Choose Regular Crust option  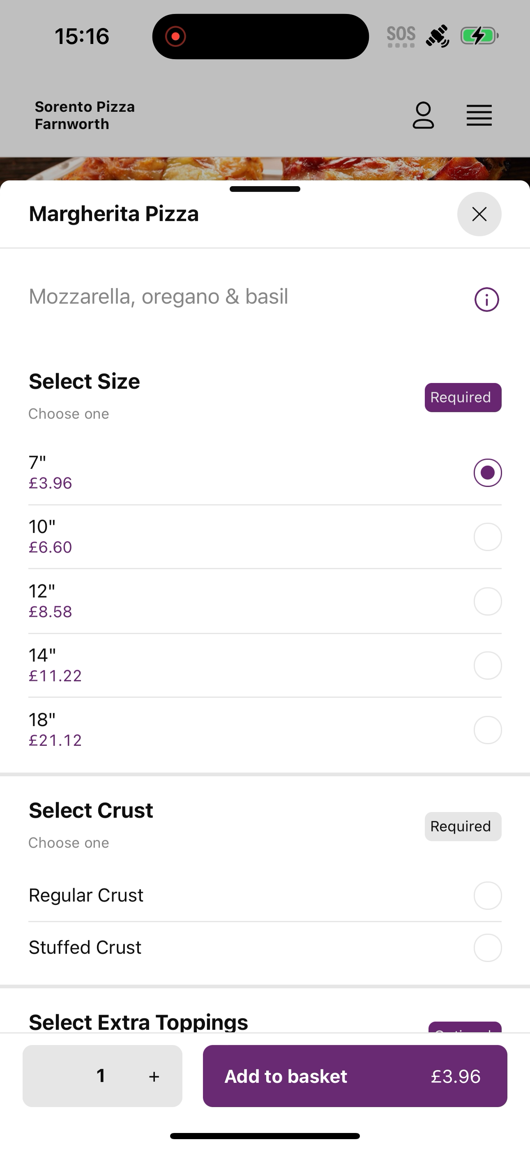(x=265, y=895)
